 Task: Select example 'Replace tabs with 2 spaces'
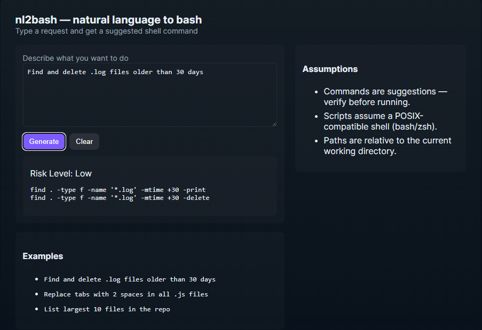pos(126,294)
